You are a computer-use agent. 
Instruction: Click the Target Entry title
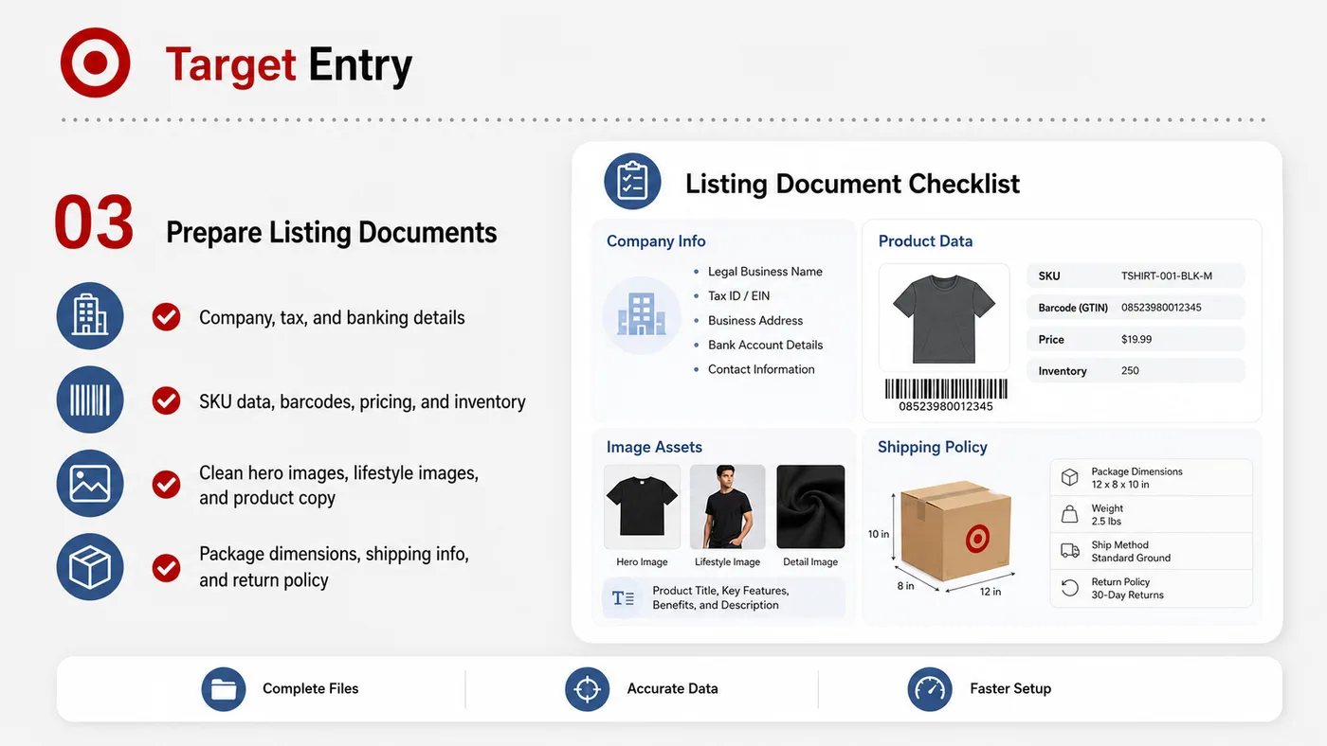(x=289, y=64)
